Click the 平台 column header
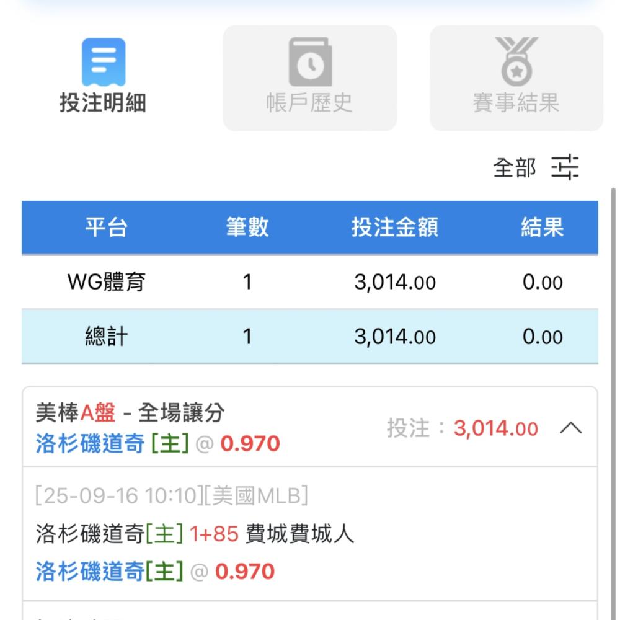Viewport: 620px width, 620px height. tap(107, 228)
